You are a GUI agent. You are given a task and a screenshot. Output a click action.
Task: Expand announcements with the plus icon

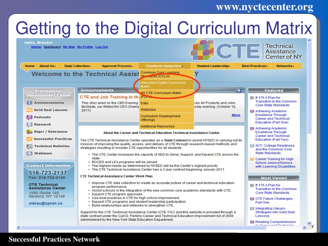click(x=239, y=90)
